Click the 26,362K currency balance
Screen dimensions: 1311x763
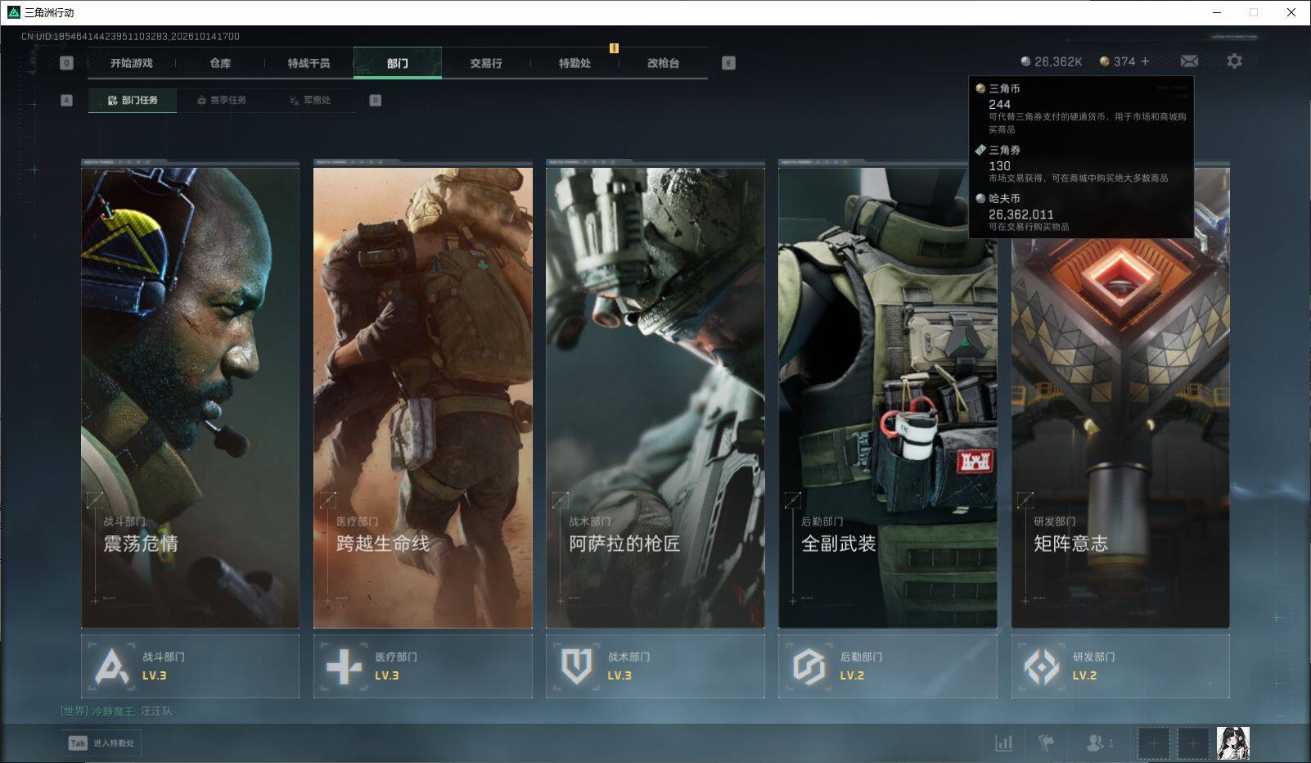(x=1052, y=61)
